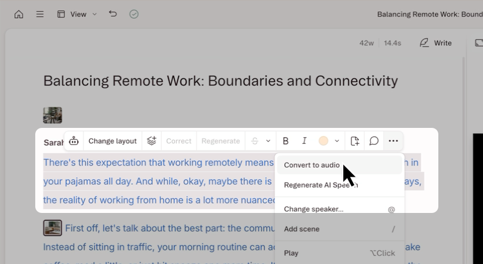Expand the strikethrough options chevron
Image resolution: width=483 pixels, height=264 pixels.
[269, 141]
